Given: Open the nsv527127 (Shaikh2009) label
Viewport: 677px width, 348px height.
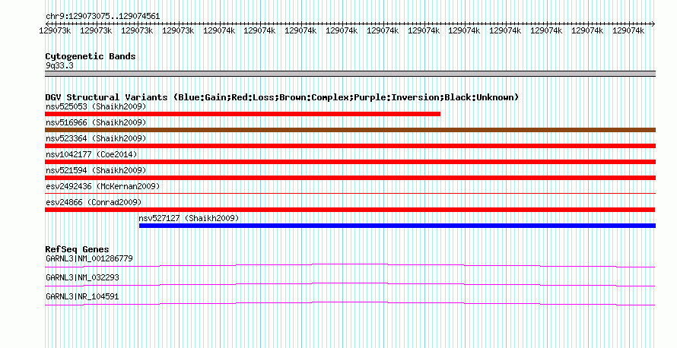Looking at the screenshot, I should click(x=189, y=218).
